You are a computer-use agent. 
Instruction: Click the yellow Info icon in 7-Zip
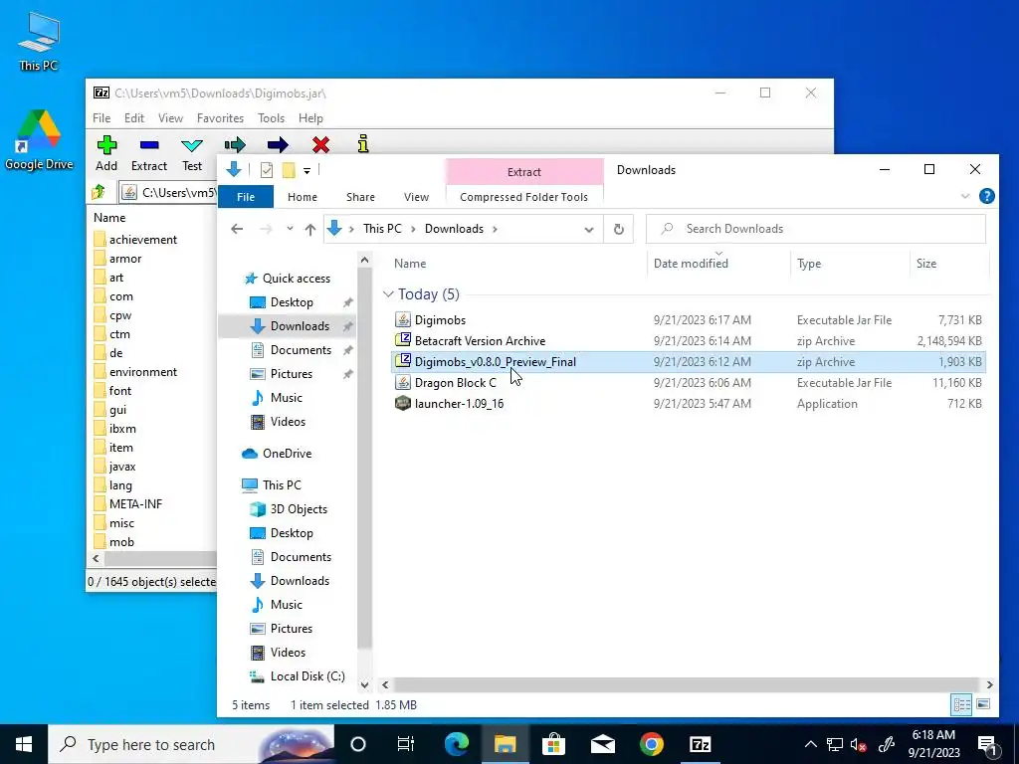click(x=363, y=143)
